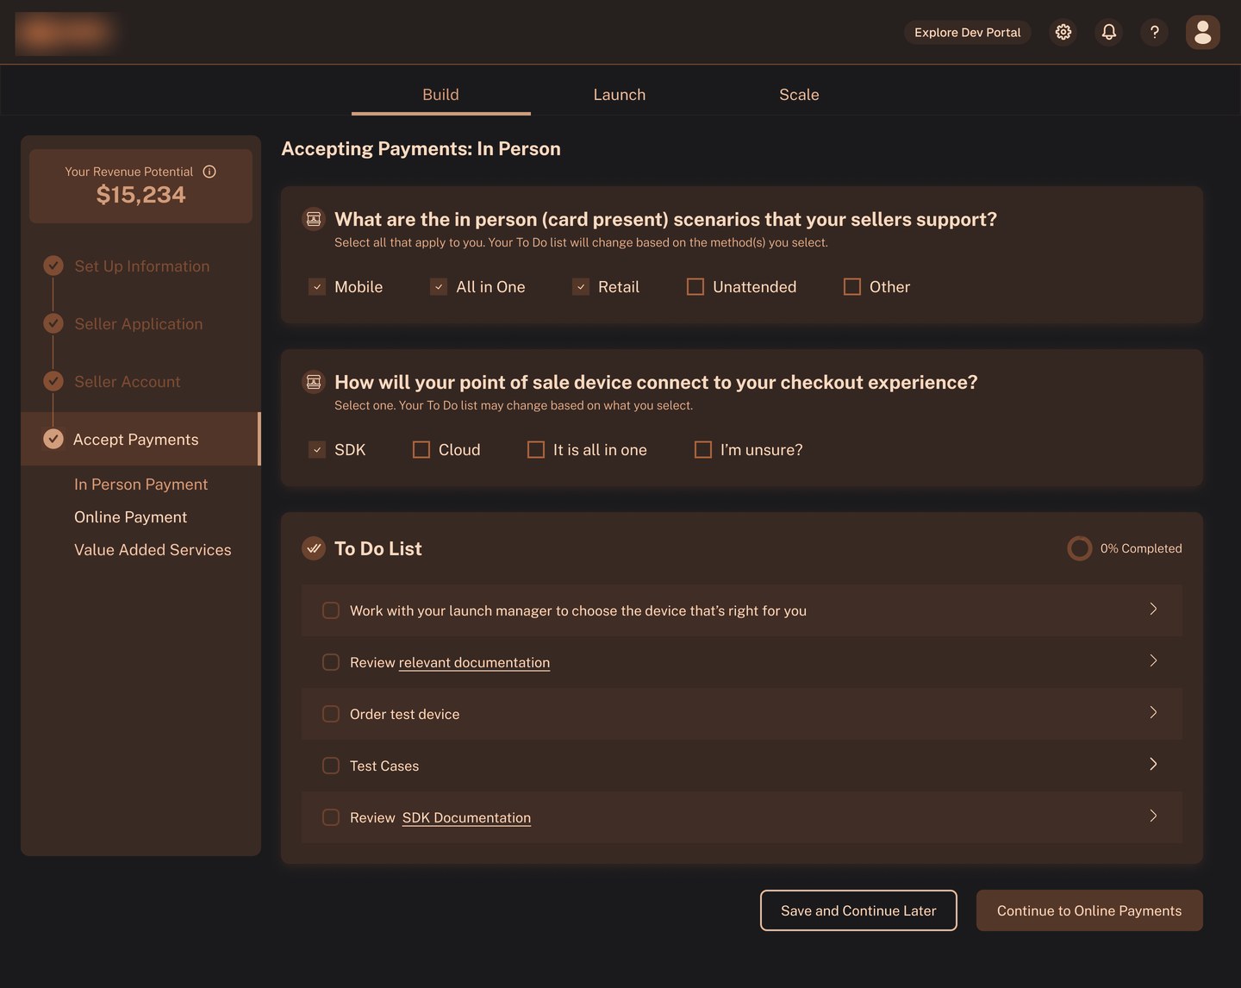Open the relevant documentation link

[474, 662]
